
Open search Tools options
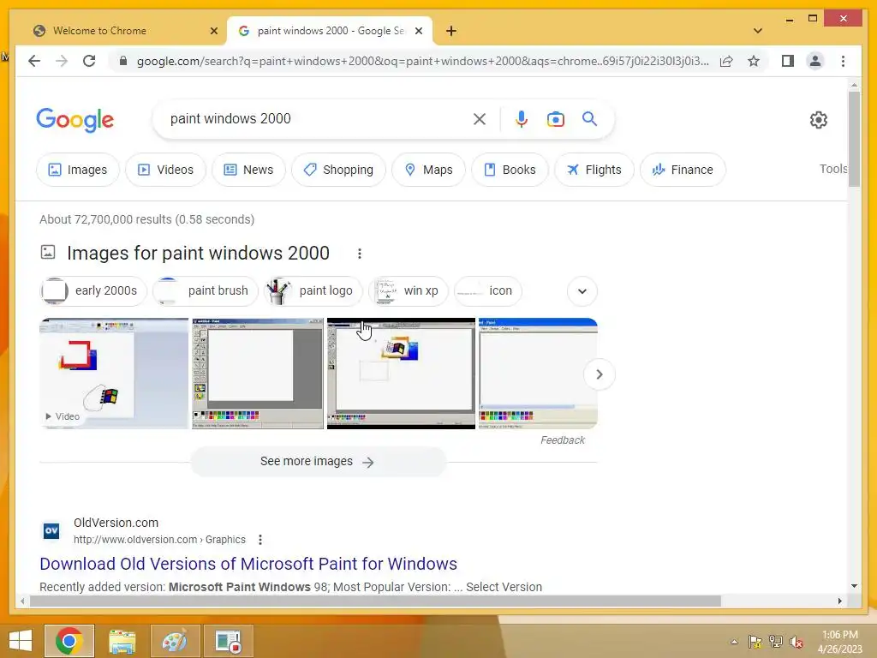832,169
